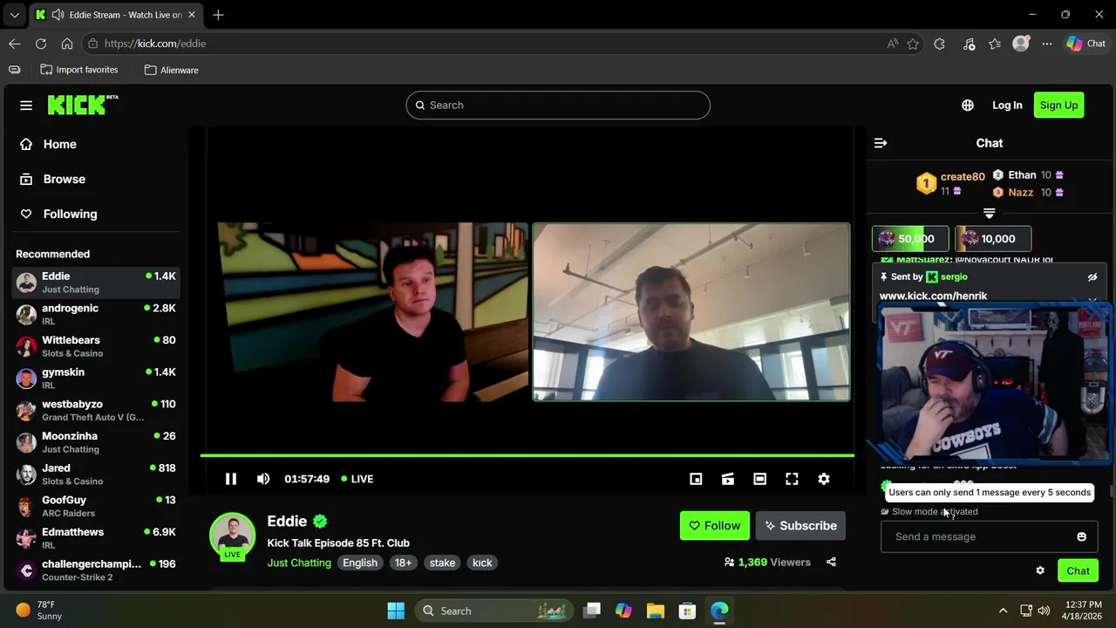Open browser extensions puzzle icon

click(939, 44)
